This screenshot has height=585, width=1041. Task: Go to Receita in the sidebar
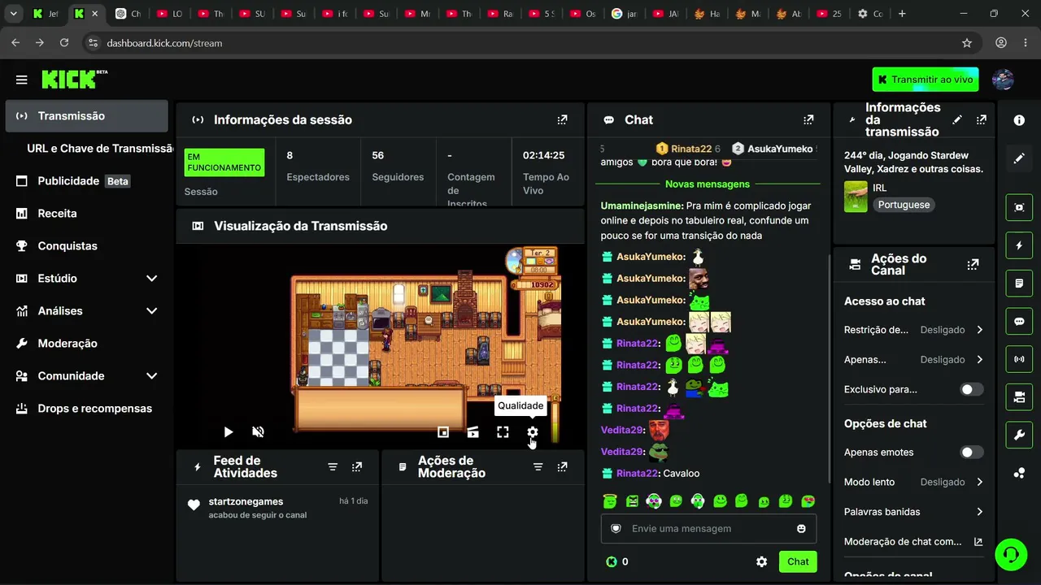click(86, 214)
